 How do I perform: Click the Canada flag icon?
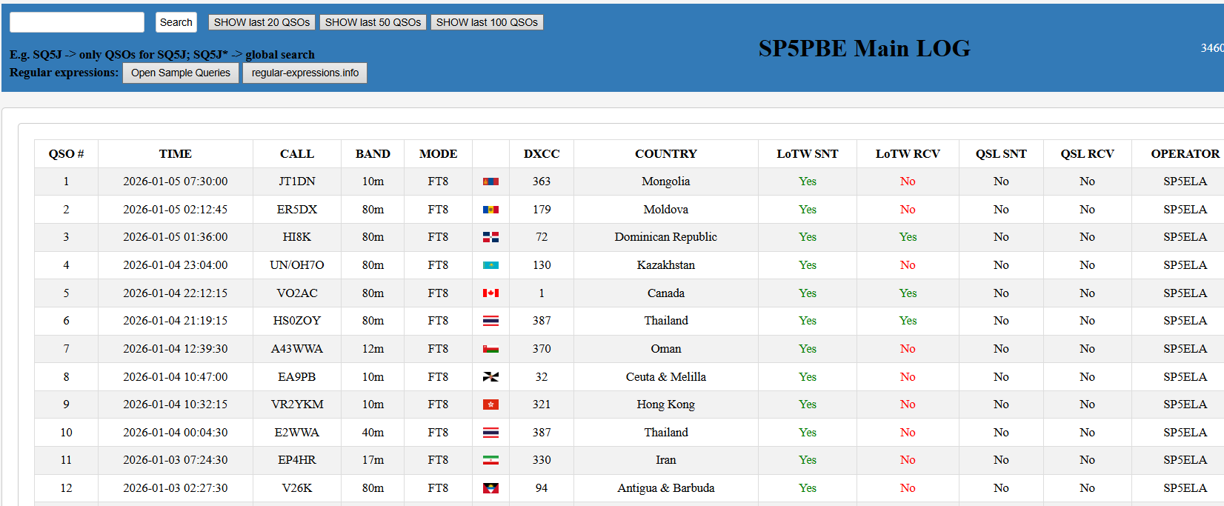pos(490,293)
